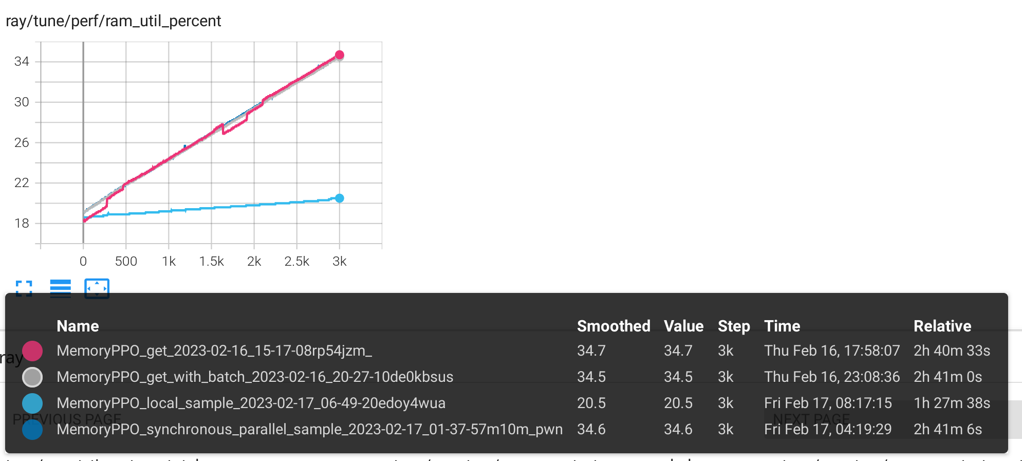This screenshot has height=461, width=1022.
Task: Click the pink endpoint marker at step 3k
Action: point(340,53)
